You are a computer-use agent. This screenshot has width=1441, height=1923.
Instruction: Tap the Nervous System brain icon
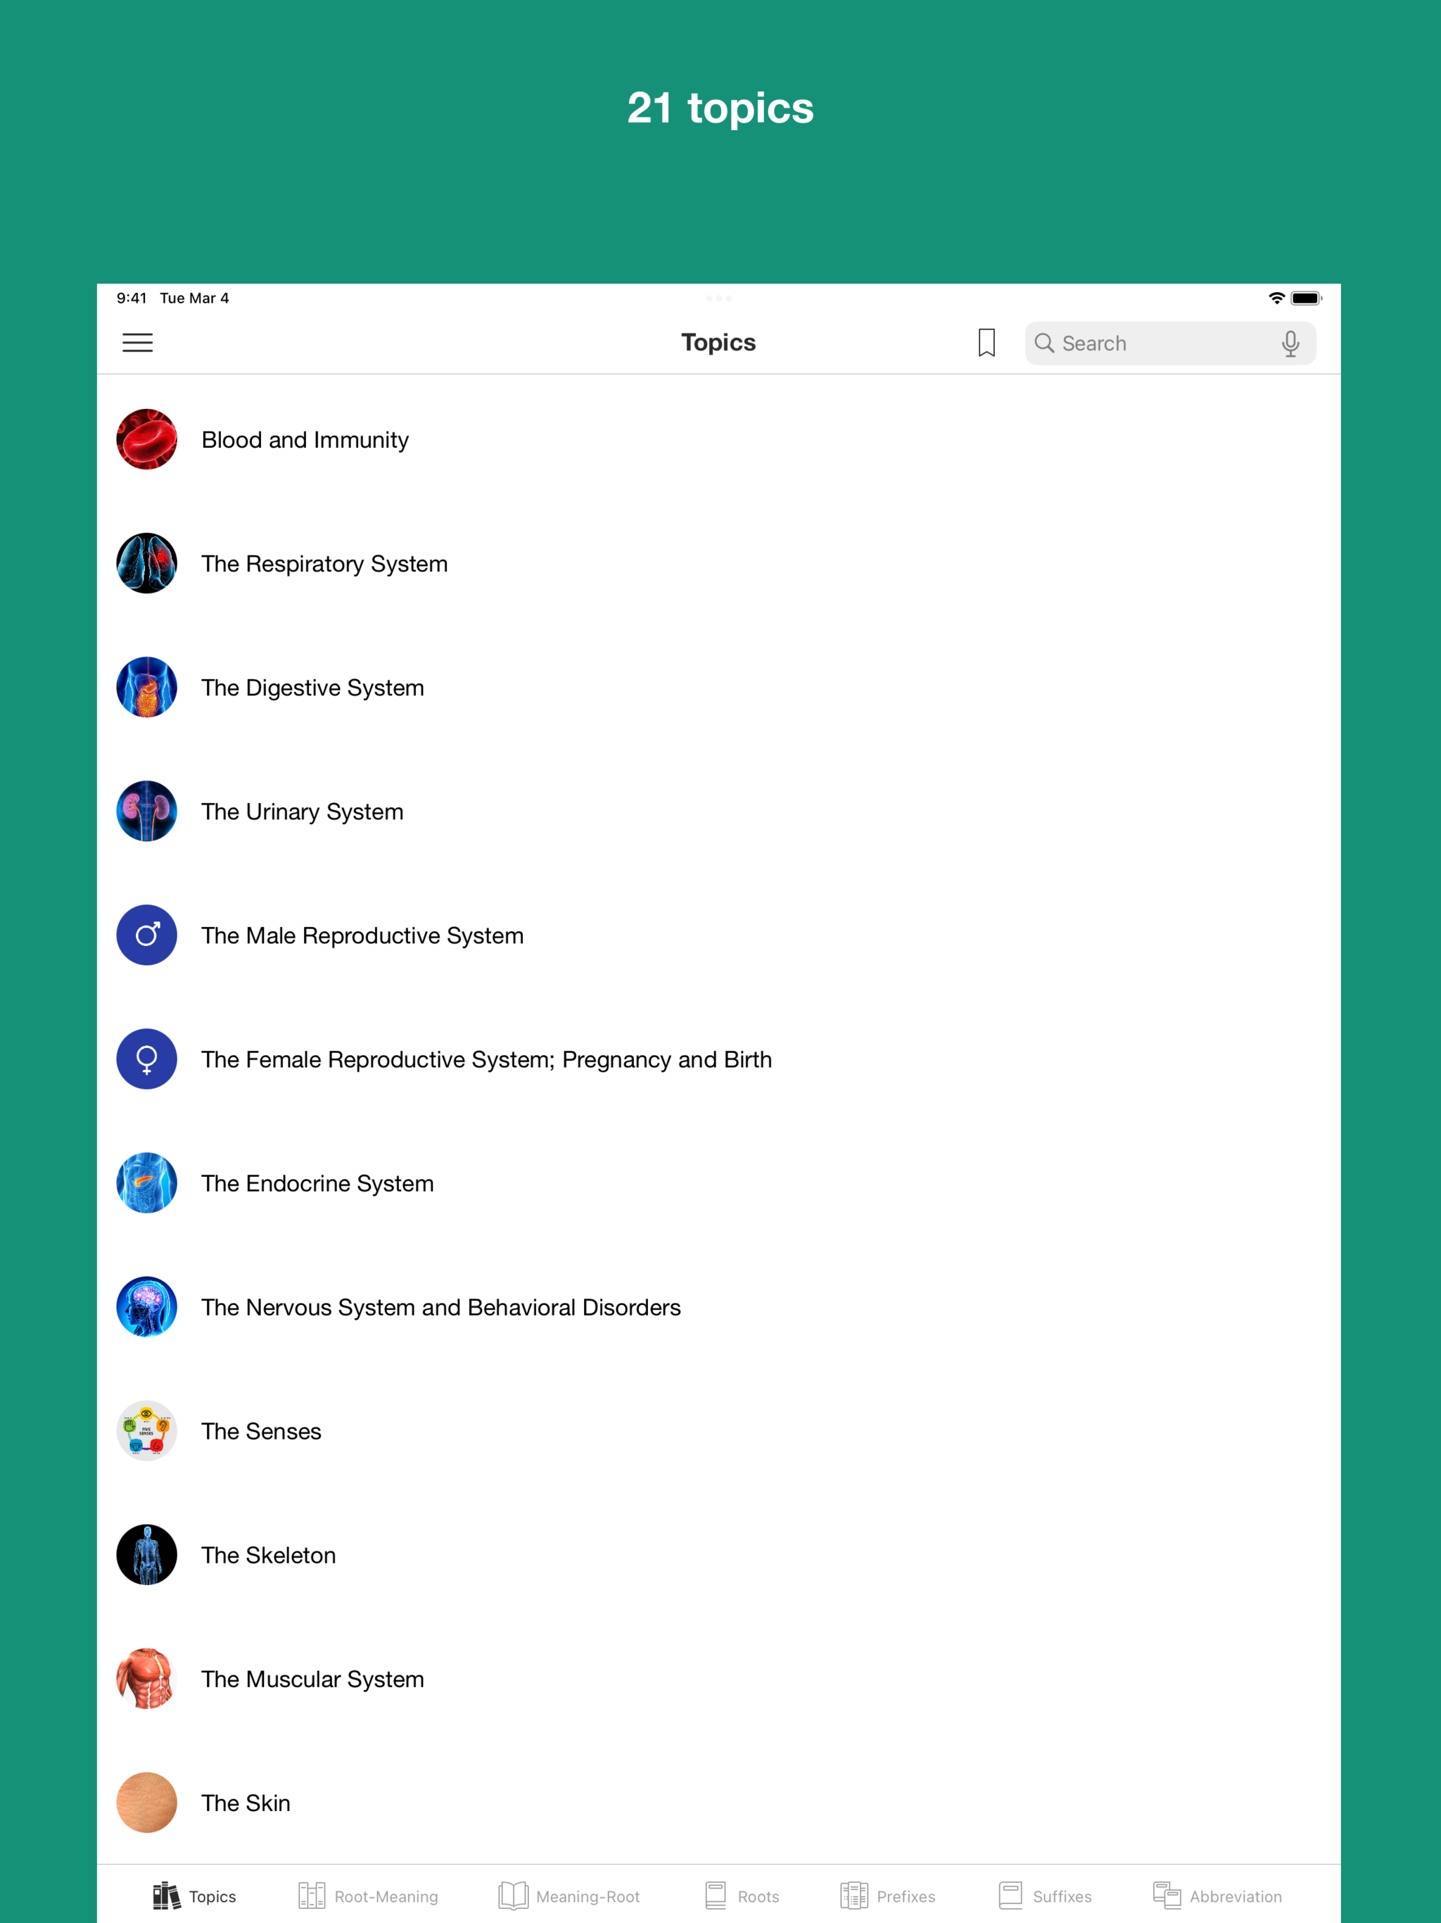pos(147,1306)
